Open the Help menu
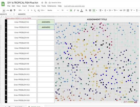This screenshot has height=107, width=140. [60, 6]
